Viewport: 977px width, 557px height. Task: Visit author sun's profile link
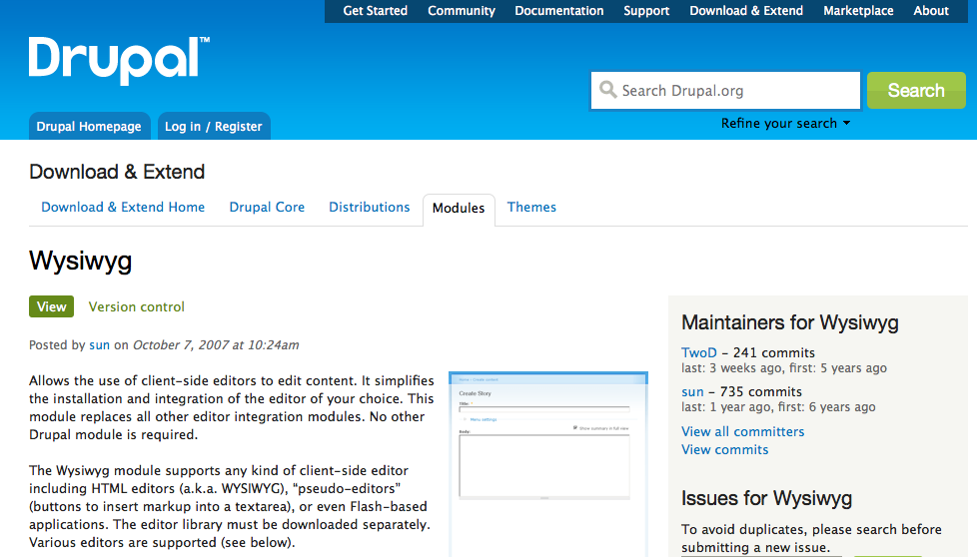pos(99,345)
